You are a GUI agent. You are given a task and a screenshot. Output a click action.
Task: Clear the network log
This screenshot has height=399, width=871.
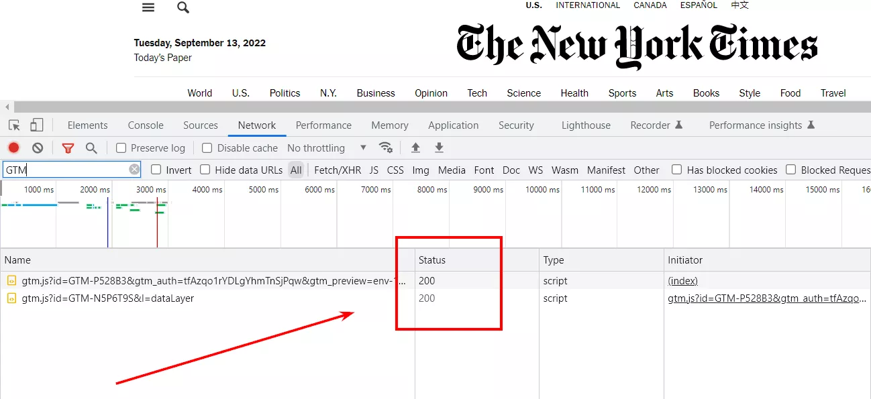(x=38, y=148)
